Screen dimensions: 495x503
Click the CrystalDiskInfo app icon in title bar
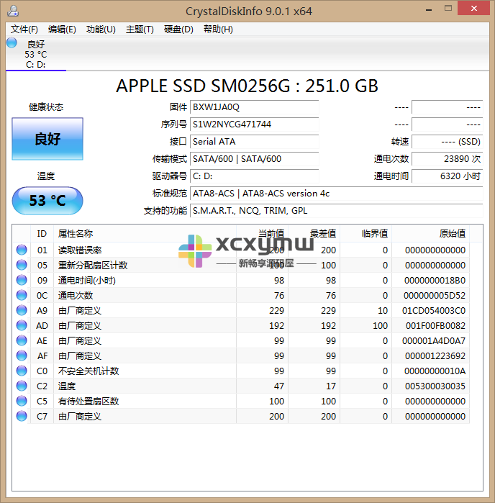(13, 11)
